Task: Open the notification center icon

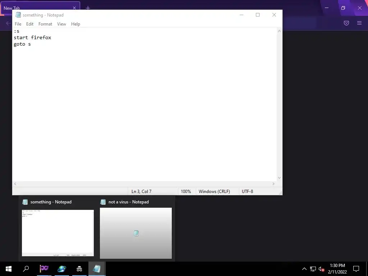Action: pos(356,269)
